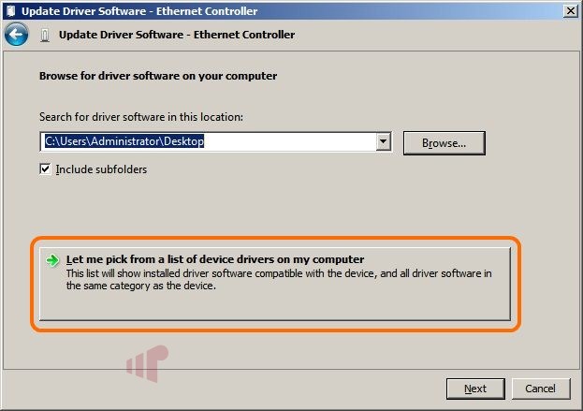Click the window icon in the title bar
Image resolution: width=583 pixels, height=411 pixels.
coord(11,11)
